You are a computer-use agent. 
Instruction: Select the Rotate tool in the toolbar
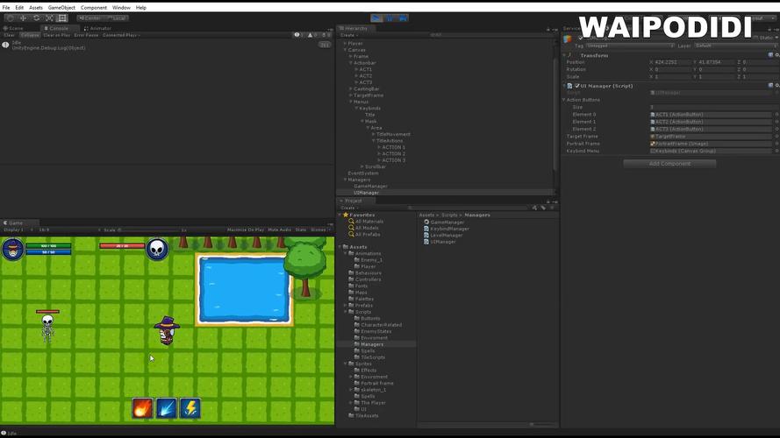(36, 18)
